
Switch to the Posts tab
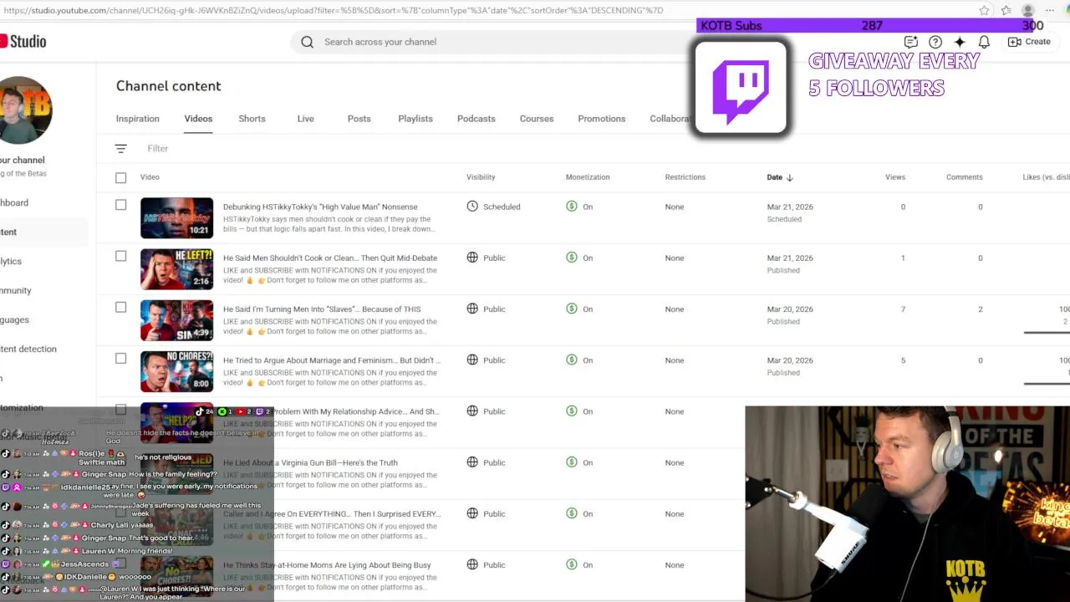[x=359, y=119]
